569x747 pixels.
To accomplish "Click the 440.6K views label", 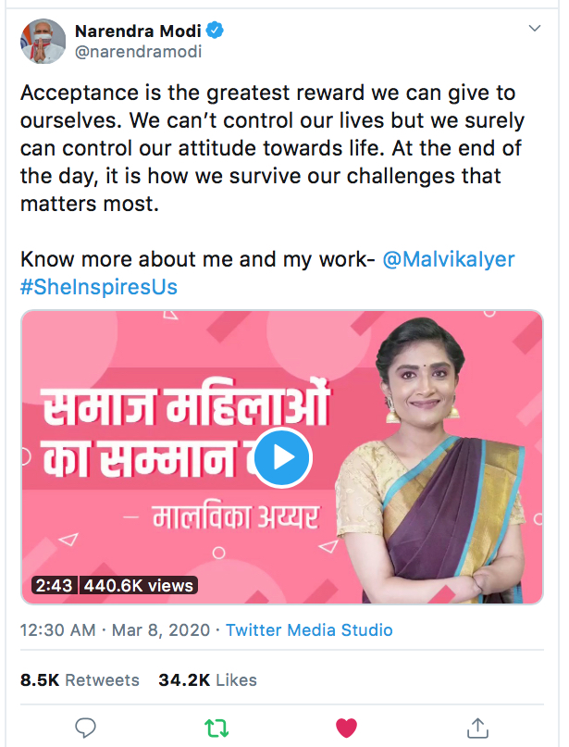I will pyautogui.click(x=139, y=585).
